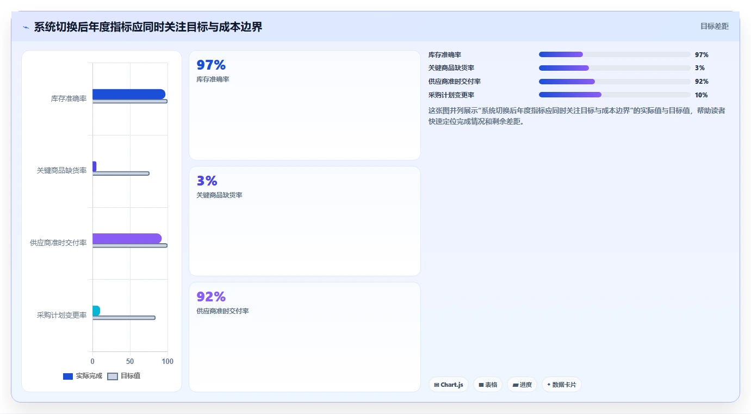Click the lightning icon beside the title
The height and width of the screenshot is (414, 751).
26,27
